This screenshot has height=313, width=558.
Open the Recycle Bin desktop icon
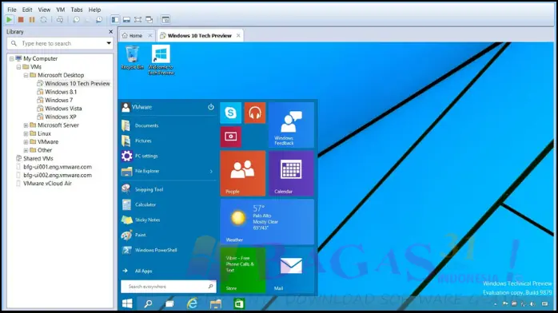[x=133, y=57]
